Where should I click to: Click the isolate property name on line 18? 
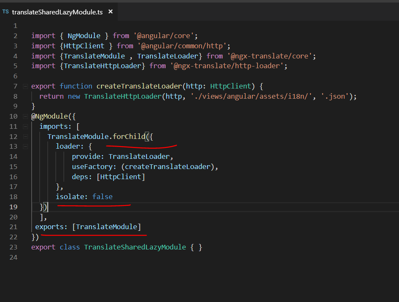pos(70,197)
